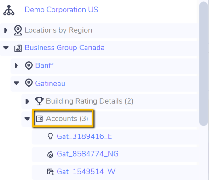Expand the Locations by Region node
This screenshot has height=180, width=209.
coord(6,30)
